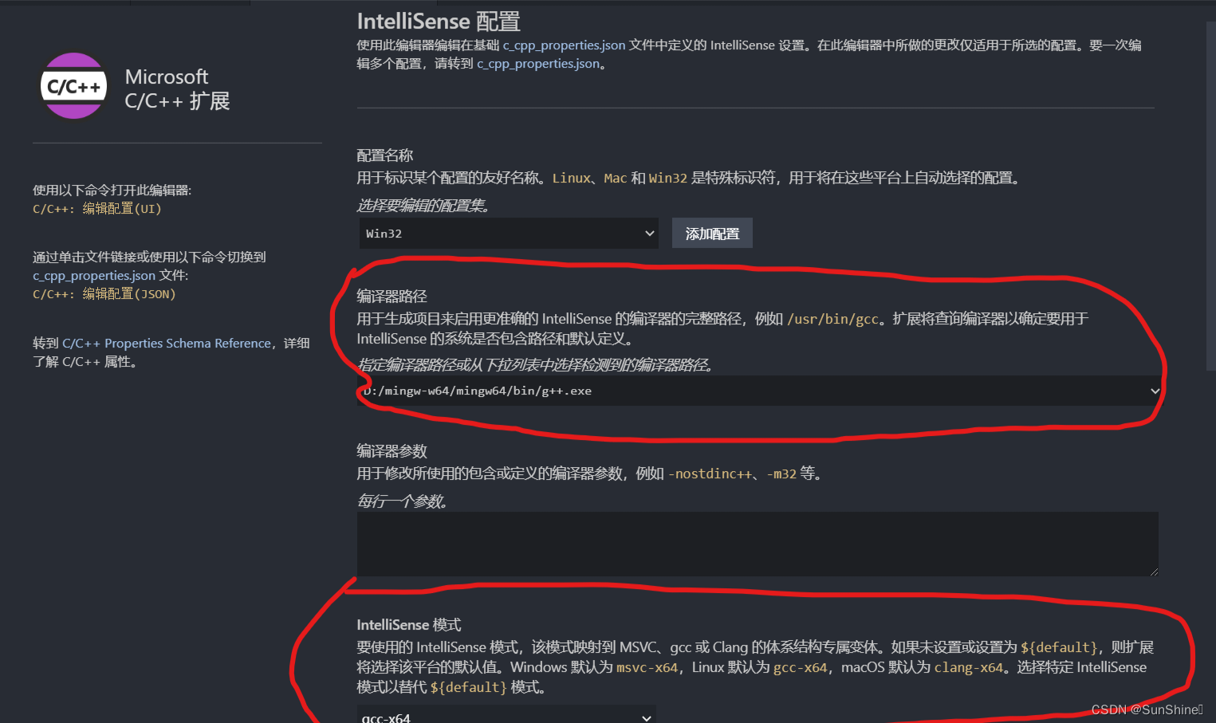Click the 'C/C++: 编辑配置(UI)' command text
The width and height of the screenshot is (1216, 723).
[97, 209]
